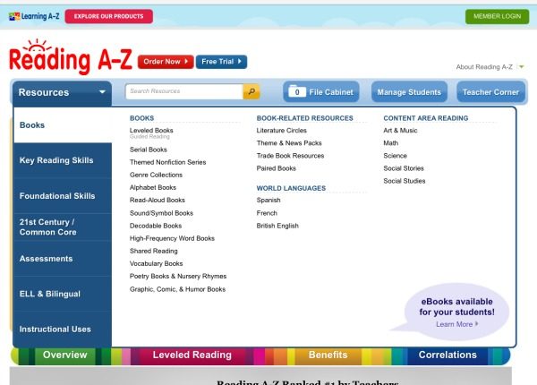Viewport: 537px width, 385px height.
Task: Click Learn More about eBooks
Action: click(456, 324)
